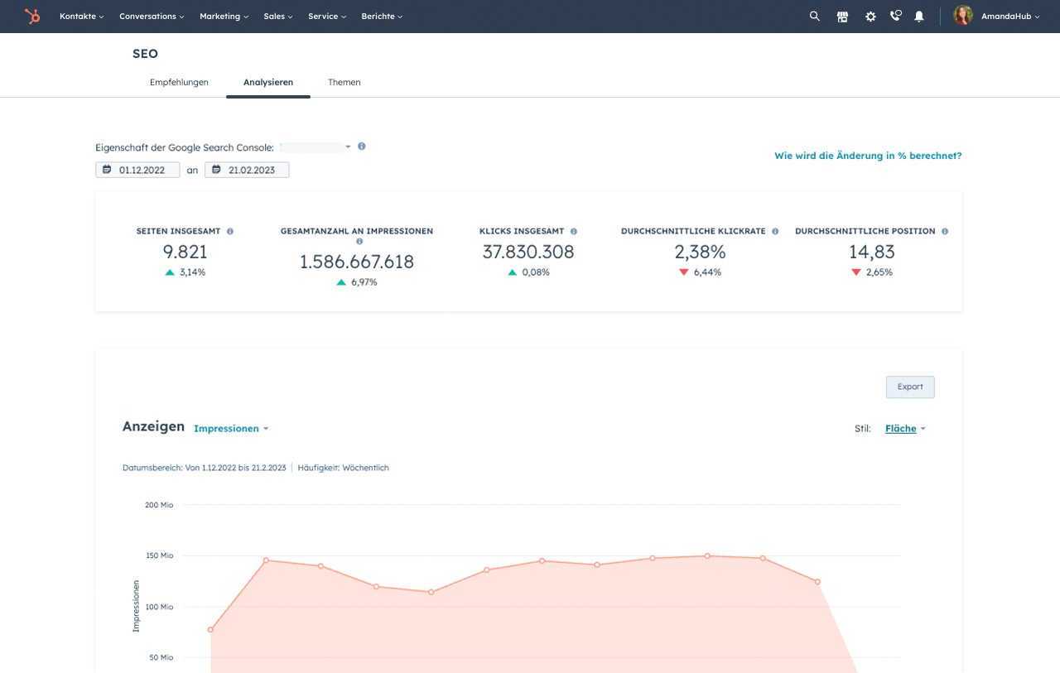Screen dimensions: 1060x673
Task: Click the Export button
Action: point(909,387)
